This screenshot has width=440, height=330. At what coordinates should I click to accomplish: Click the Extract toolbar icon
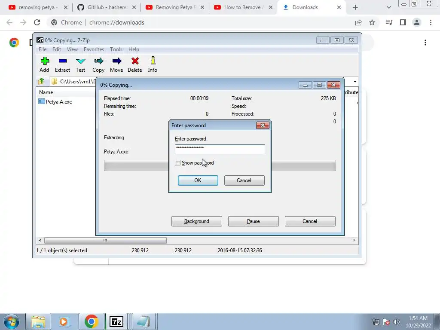point(62,64)
